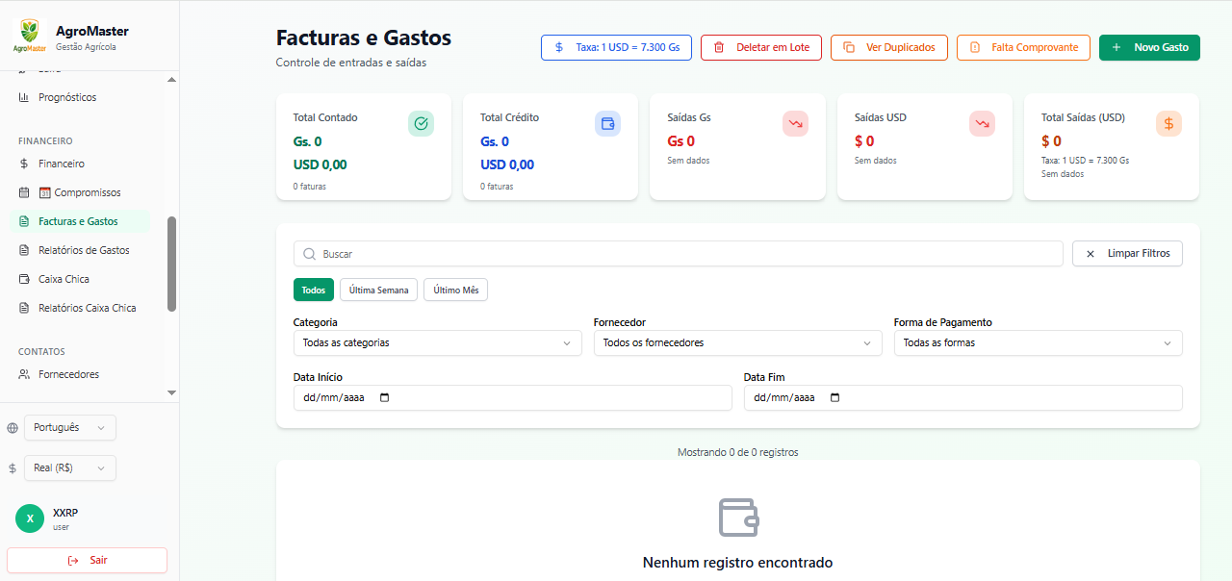The width and height of the screenshot is (1232, 581).
Task: Filter by Último Mês
Action: (455, 290)
